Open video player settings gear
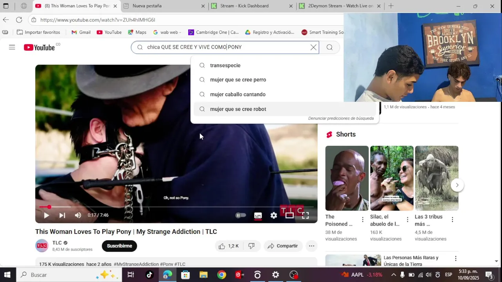This screenshot has width=502, height=282. click(274, 215)
